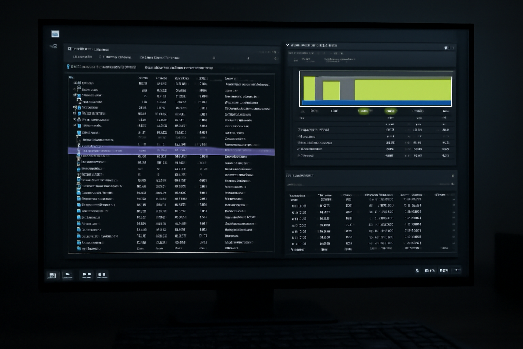This screenshot has height=349, width=523.
Task: Click the small triangle icon below the chart's left corner
Action: click(x=302, y=111)
